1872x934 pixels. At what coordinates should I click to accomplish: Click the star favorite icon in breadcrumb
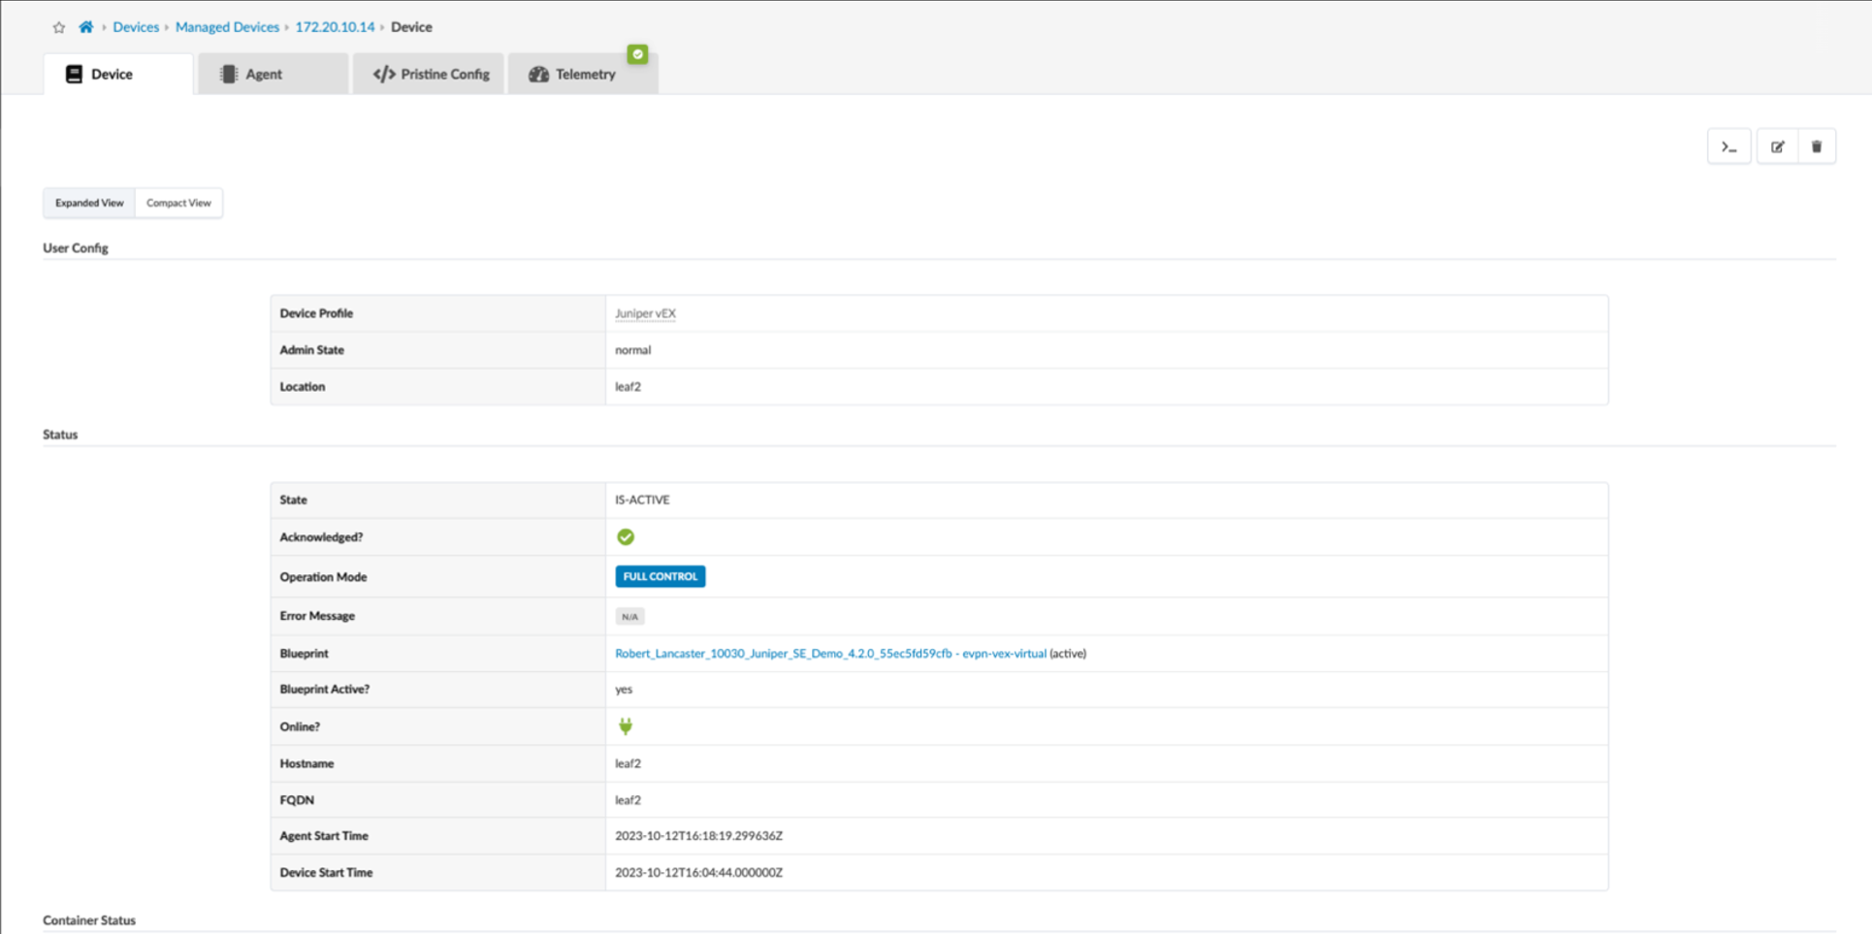point(58,26)
